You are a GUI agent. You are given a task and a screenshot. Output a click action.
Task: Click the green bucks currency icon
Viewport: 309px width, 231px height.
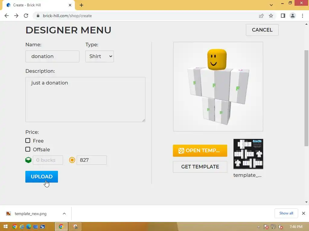[x=28, y=160]
